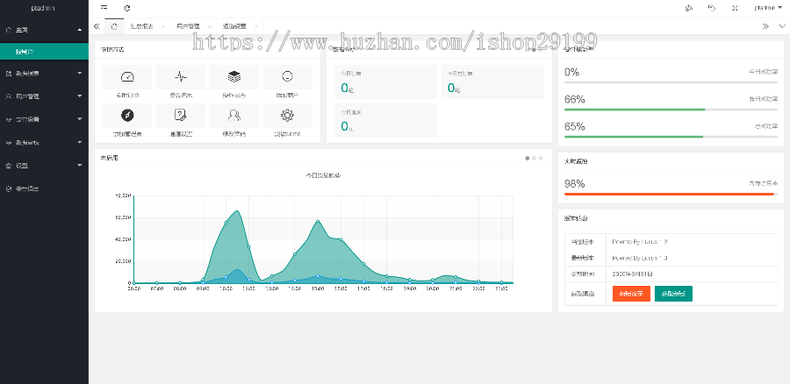Click the refresh icon in top bar
This screenshot has width=790, height=384.
(127, 8)
